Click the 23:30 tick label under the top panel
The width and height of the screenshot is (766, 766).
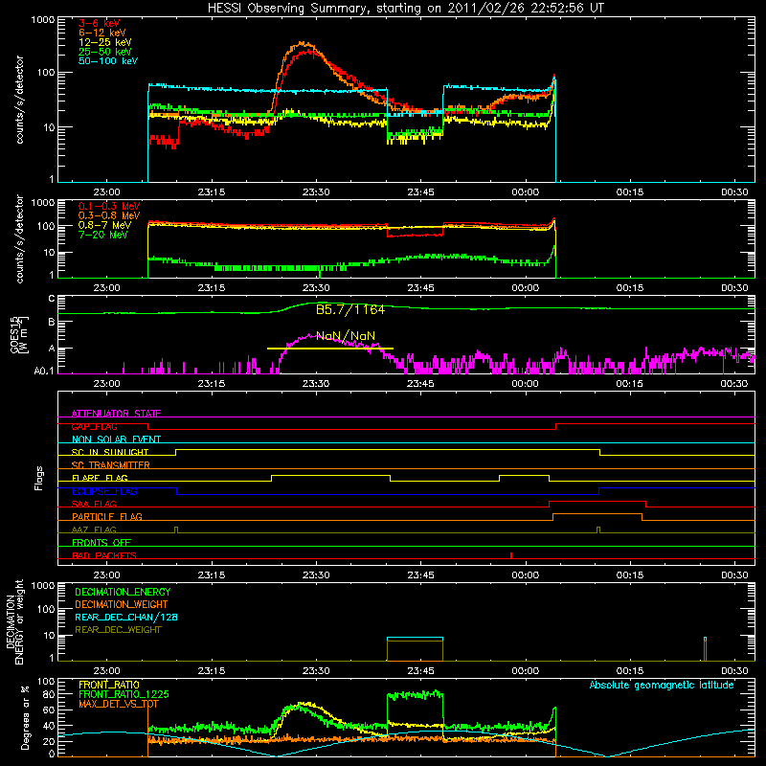pyautogui.click(x=316, y=192)
